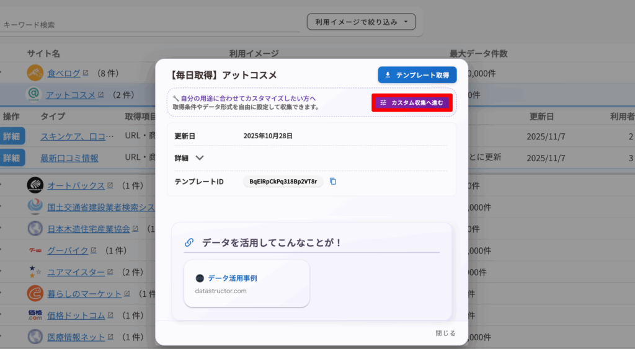This screenshot has height=349, width=635.
Task: Open the 食べログ site link
Action: point(64,73)
